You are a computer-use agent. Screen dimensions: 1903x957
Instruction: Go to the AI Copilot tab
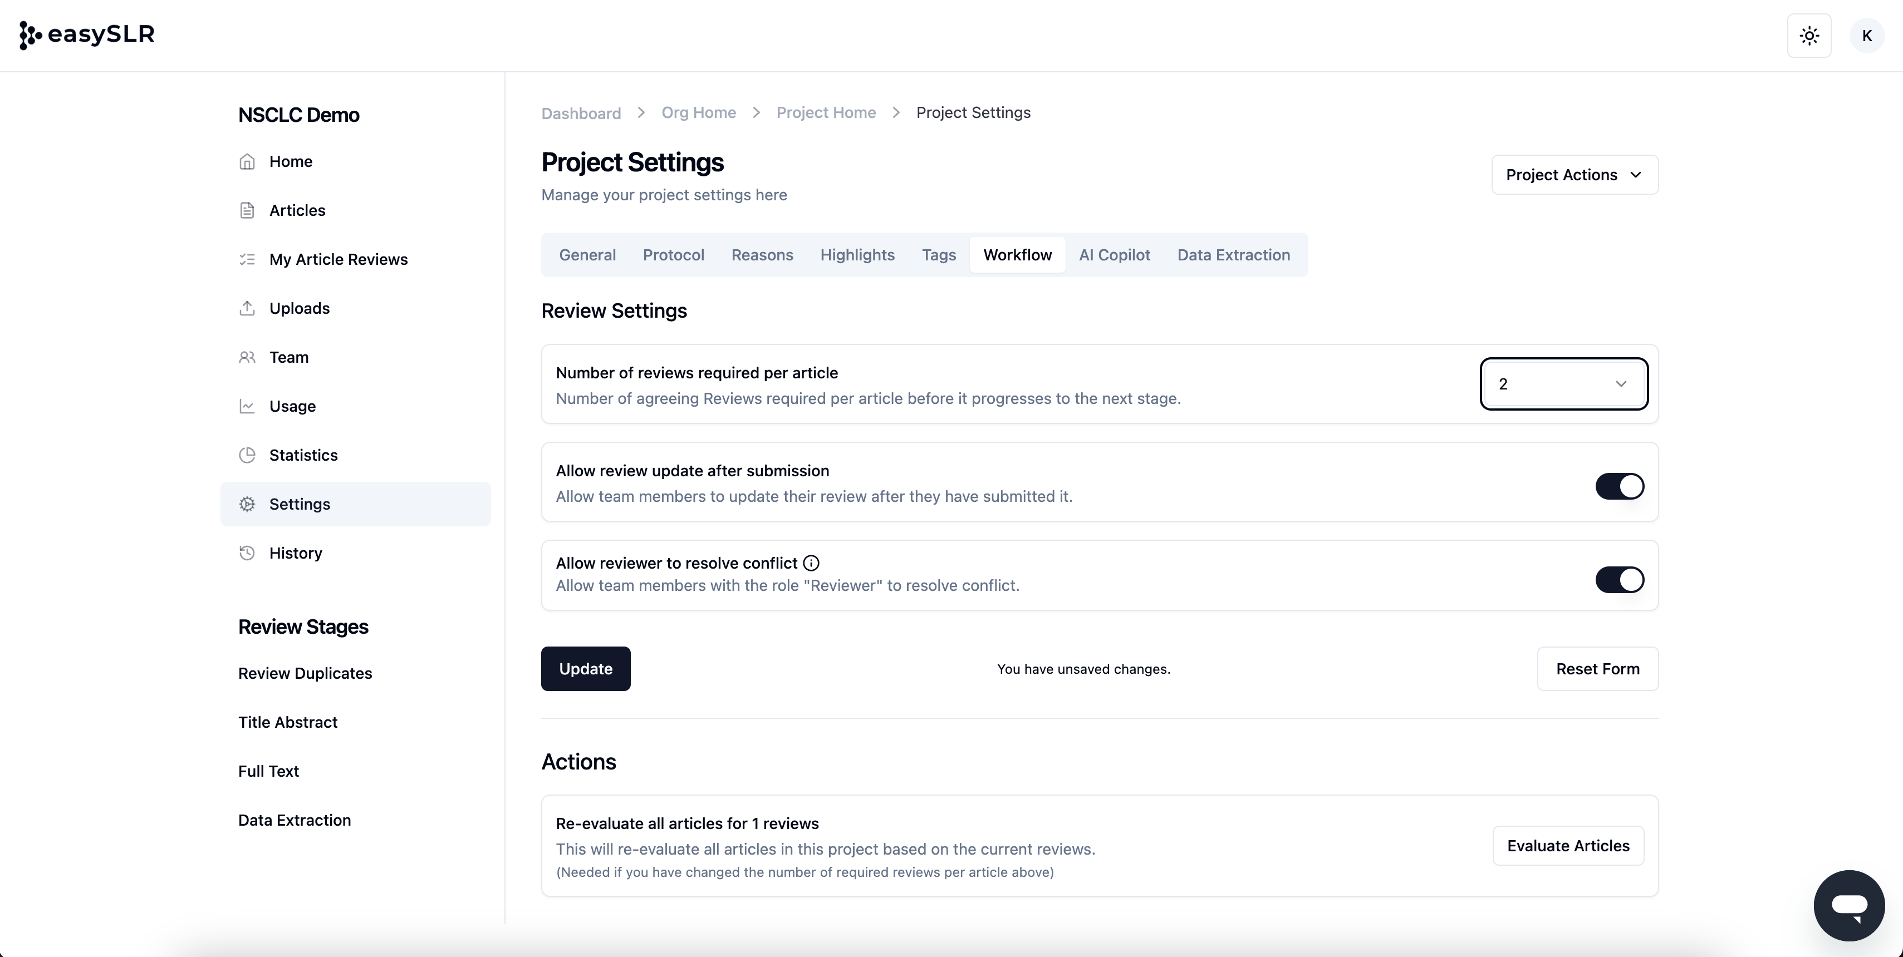[1114, 255]
